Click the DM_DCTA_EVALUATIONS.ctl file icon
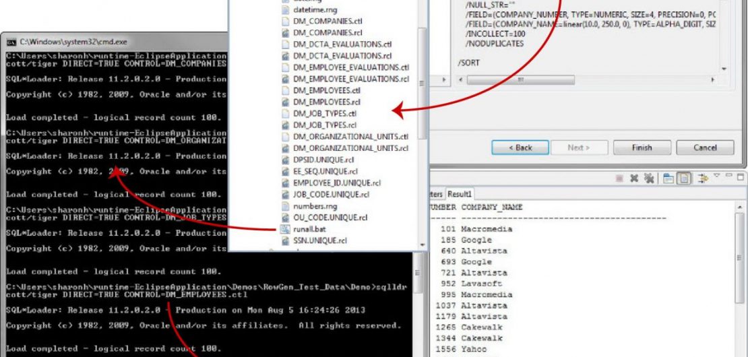748x357 pixels. (x=285, y=44)
